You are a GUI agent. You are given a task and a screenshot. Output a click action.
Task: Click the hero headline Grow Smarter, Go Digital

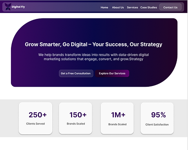pyautogui.click(x=93, y=44)
